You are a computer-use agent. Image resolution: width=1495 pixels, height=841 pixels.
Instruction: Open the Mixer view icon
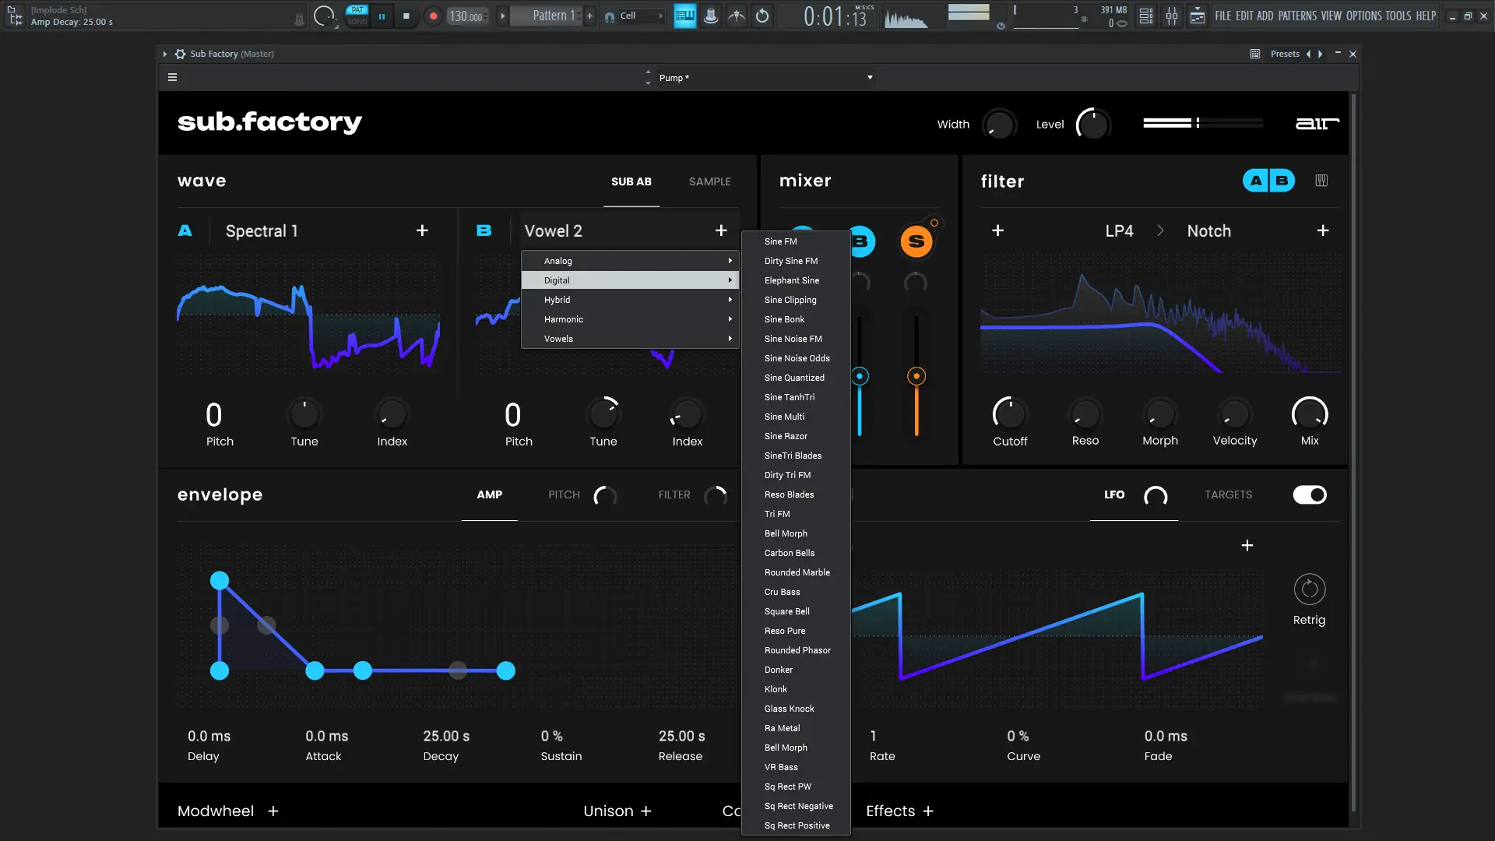click(1172, 16)
